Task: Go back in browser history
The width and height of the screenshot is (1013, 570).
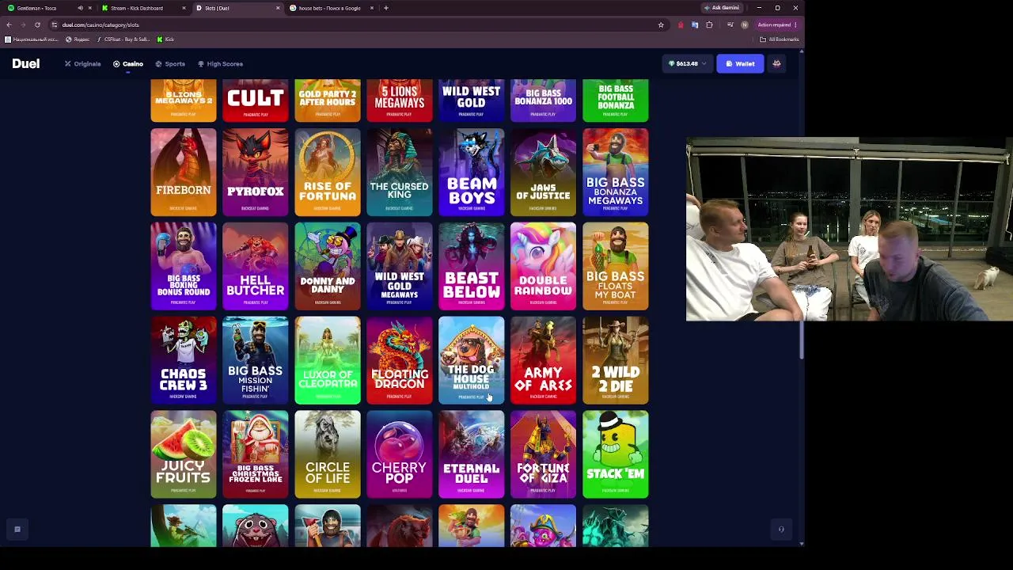Action: pyautogui.click(x=9, y=25)
